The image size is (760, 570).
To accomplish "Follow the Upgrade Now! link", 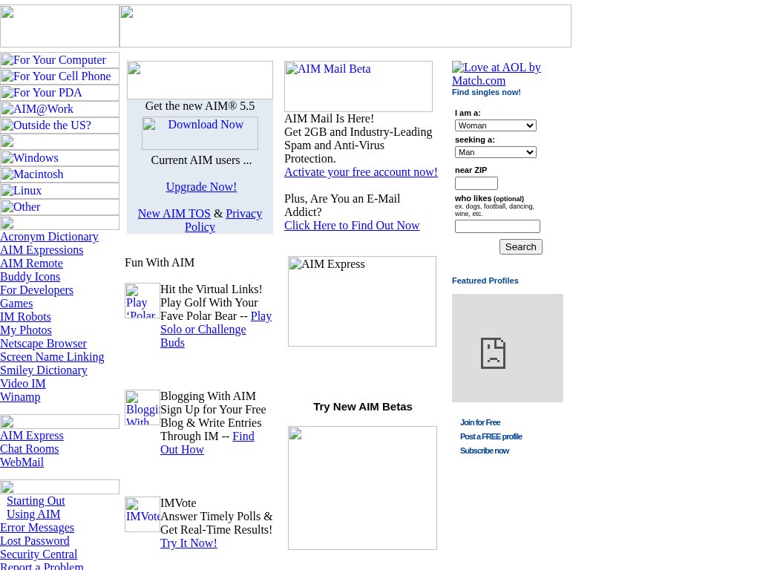I will coord(201,187).
